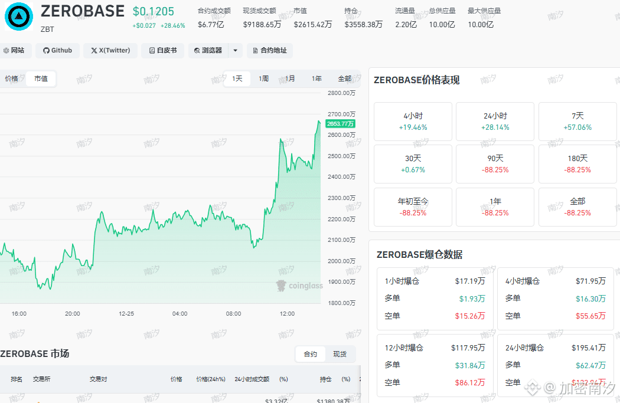Click the ZEROBASE token logo icon
Screen dimensions: 620x403
tap(18, 17)
